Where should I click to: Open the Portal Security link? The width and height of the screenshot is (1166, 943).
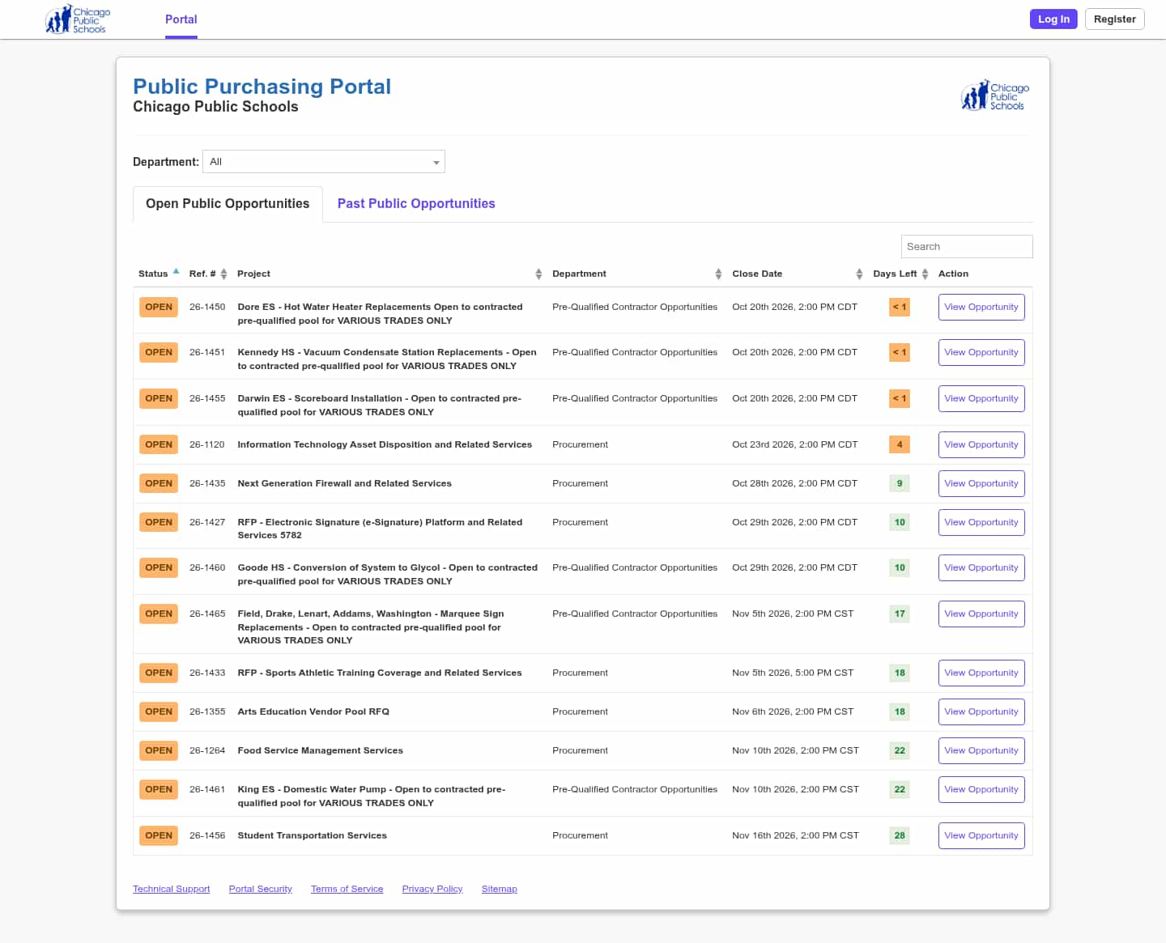click(260, 889)
